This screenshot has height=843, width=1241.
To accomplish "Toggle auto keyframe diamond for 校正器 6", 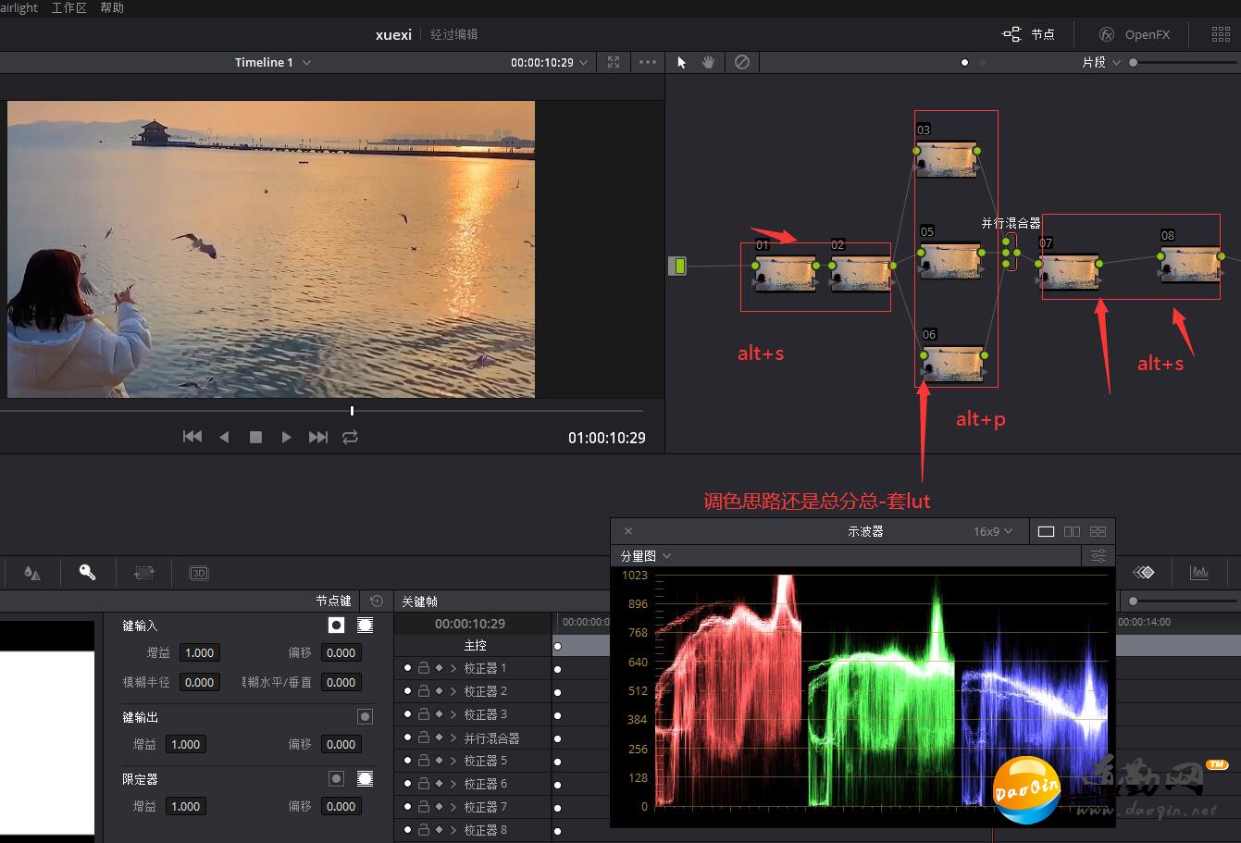I will tap(439, 784).
